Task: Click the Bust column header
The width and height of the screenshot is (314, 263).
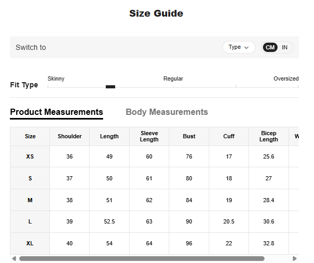Action: [189, 136]
